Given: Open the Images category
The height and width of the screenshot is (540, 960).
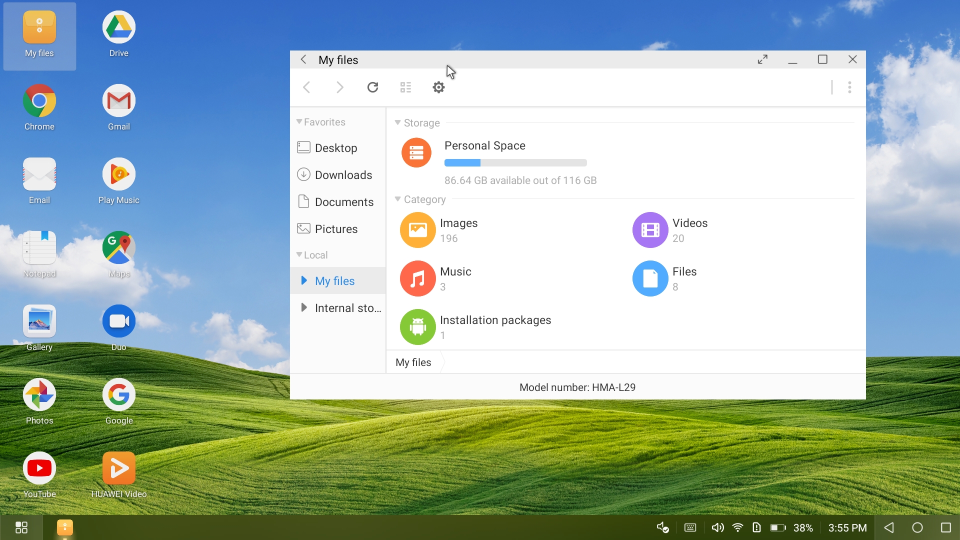Looking at the screenshot, I should pos(418,230).
